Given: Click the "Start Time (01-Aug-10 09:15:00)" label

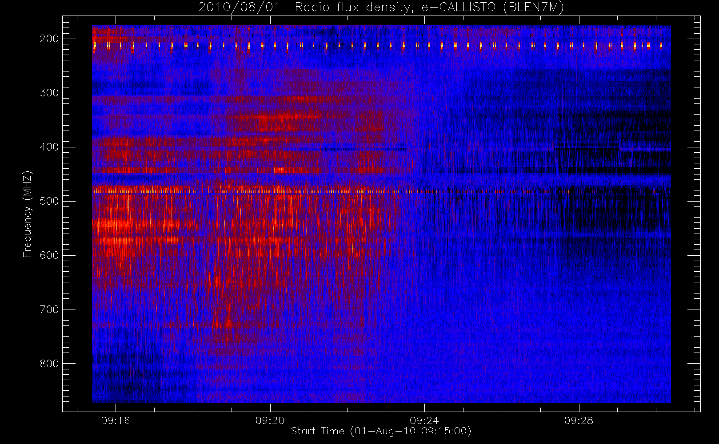Looking at the screenshot, I should point(381,431).
